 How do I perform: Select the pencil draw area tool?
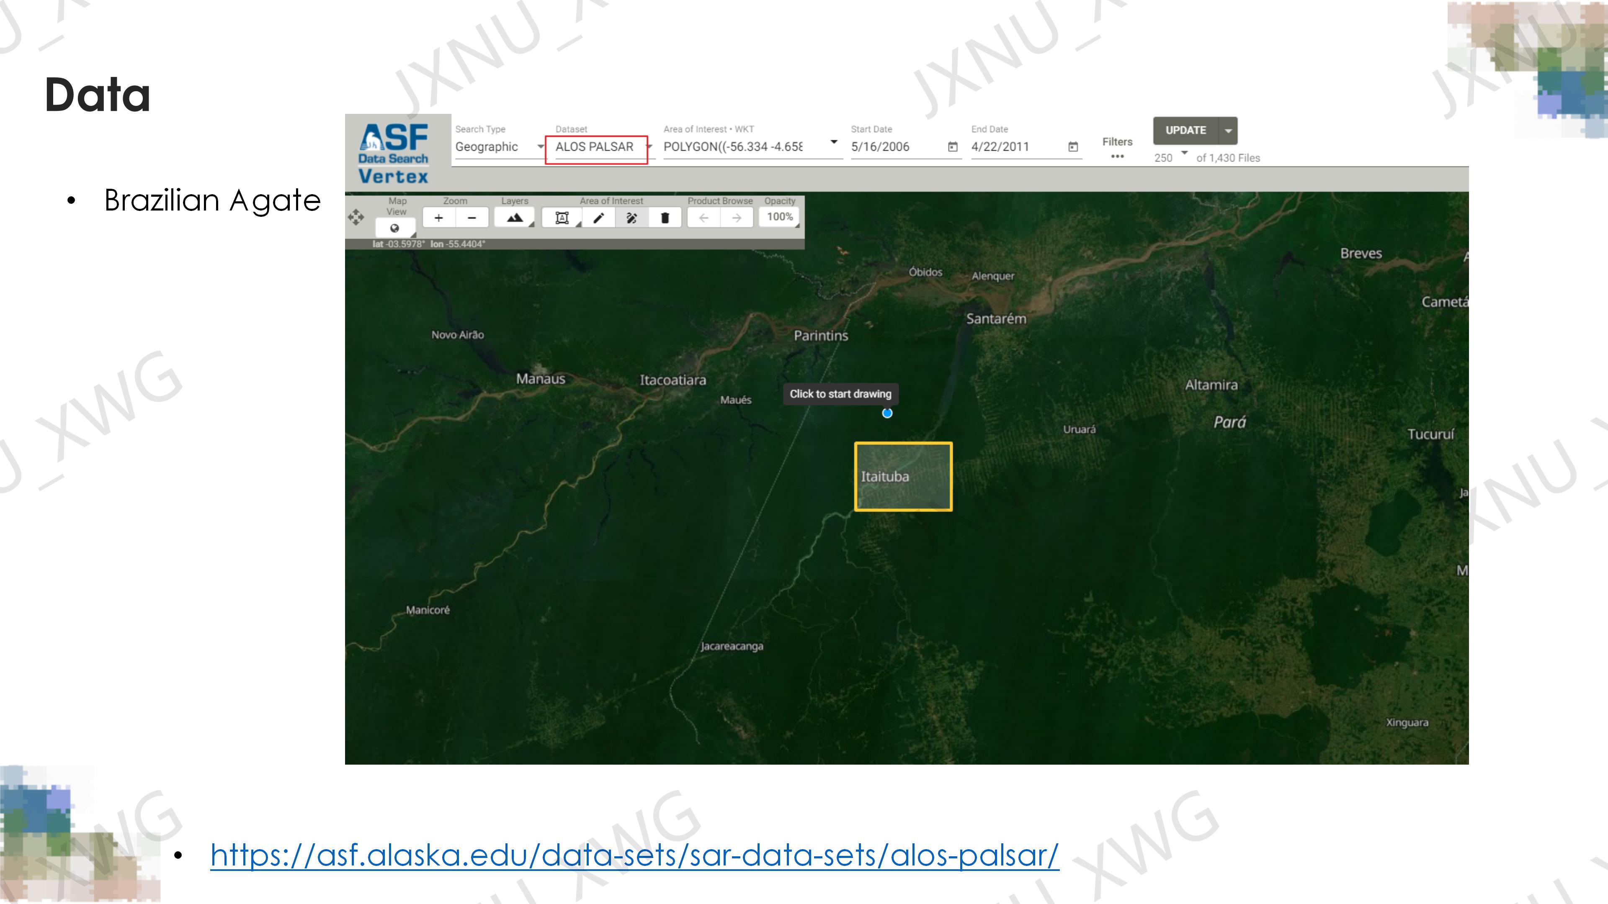coord(598,218)
